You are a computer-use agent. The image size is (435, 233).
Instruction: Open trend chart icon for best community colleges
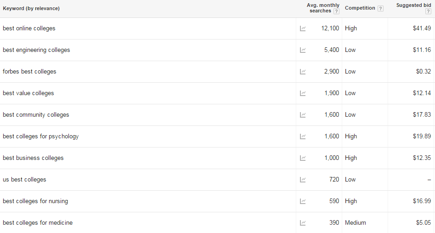303,115
